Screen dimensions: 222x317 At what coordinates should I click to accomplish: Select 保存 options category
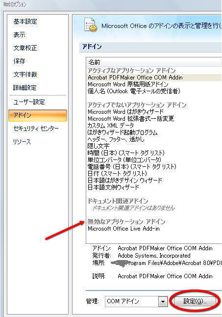[x=20, y=61]
